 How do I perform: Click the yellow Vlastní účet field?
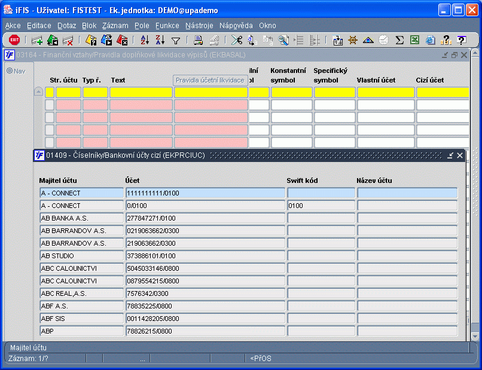coord(386,93)
